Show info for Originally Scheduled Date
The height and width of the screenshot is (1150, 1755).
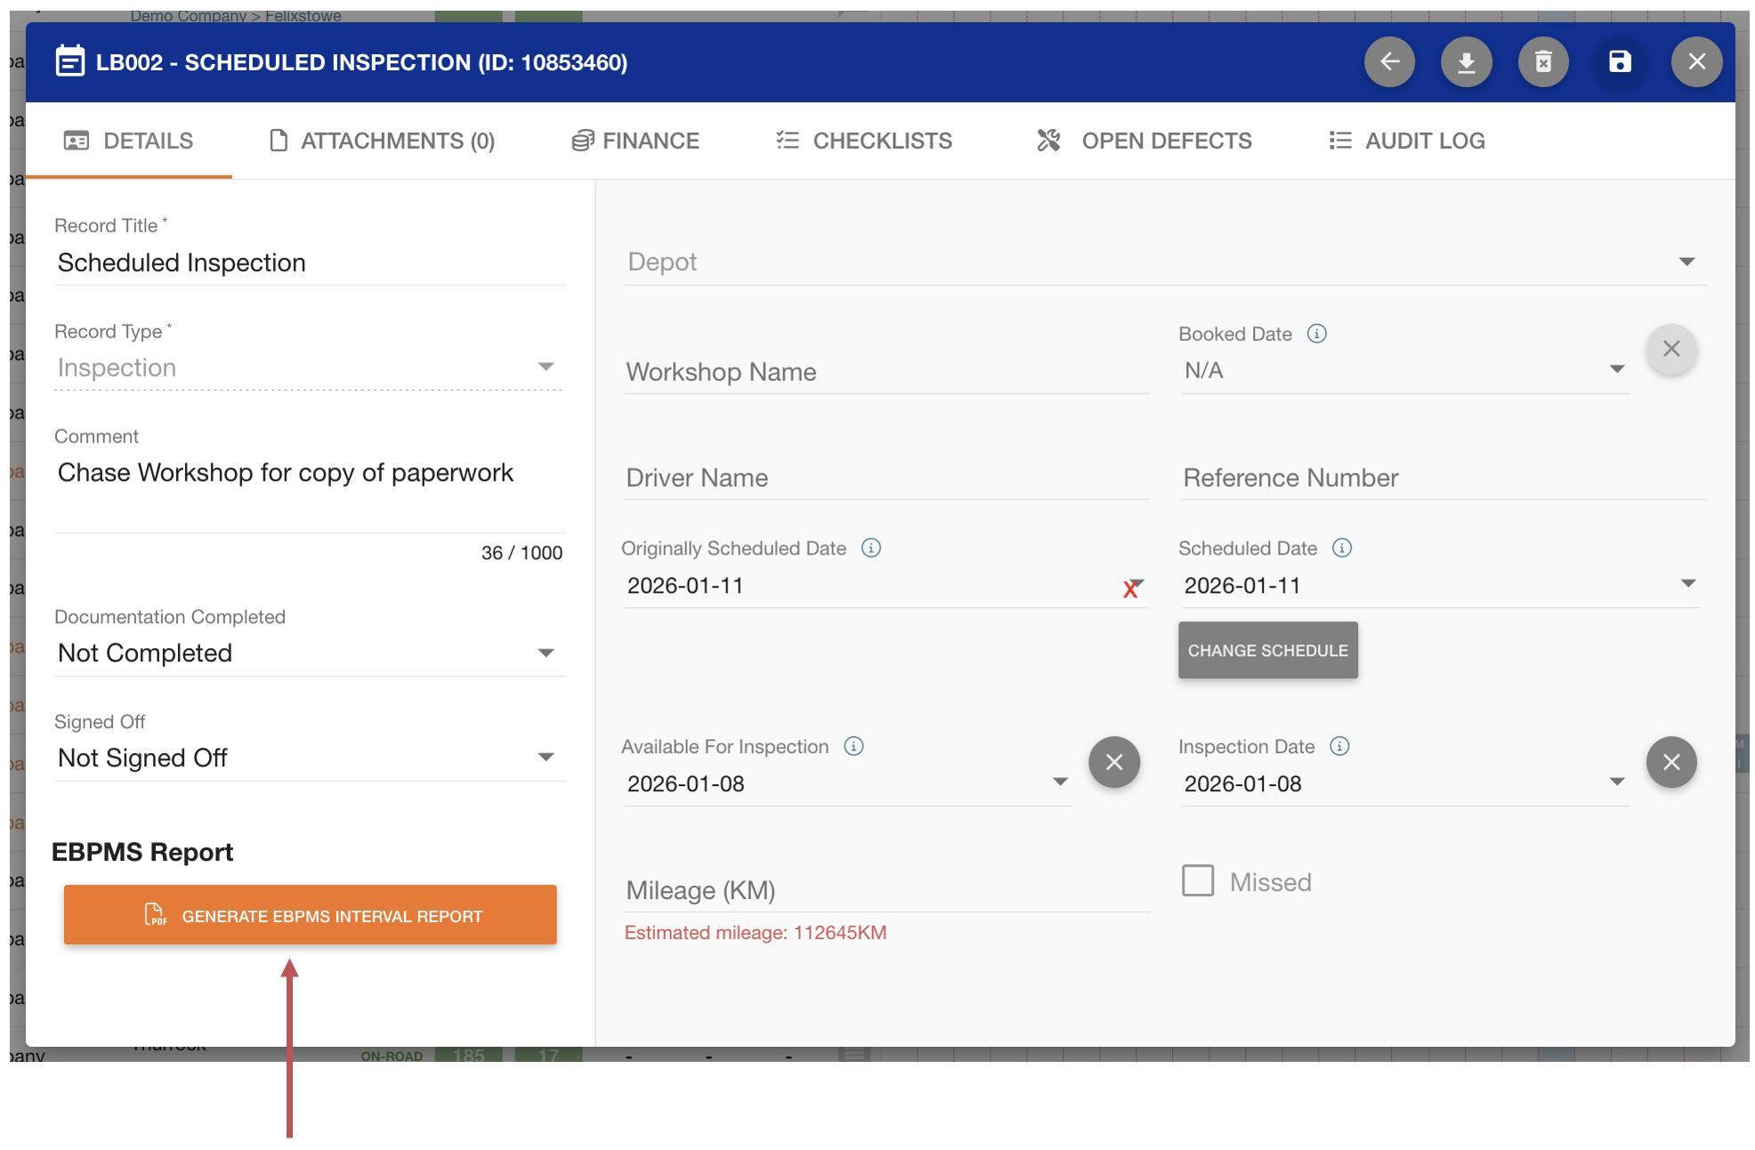(871, 548)
